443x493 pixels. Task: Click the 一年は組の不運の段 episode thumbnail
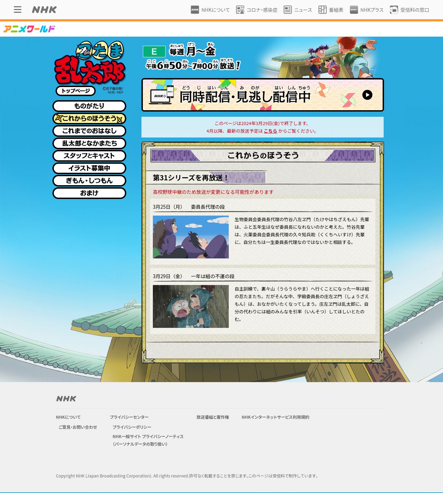pos(191,306)
